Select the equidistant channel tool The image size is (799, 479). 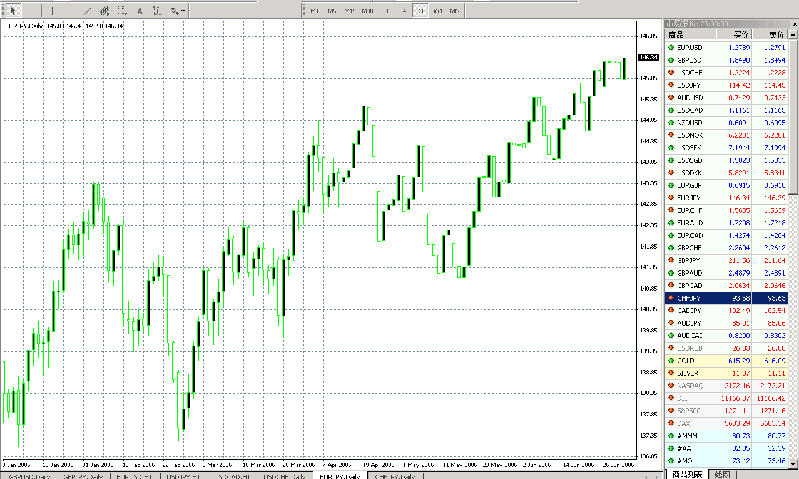tap(104, 11)
